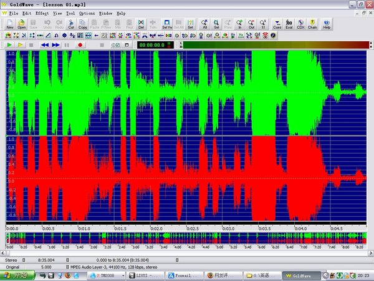
Task: Switch to the G:\英语 folder taskbar button
Action: [262, 275]
